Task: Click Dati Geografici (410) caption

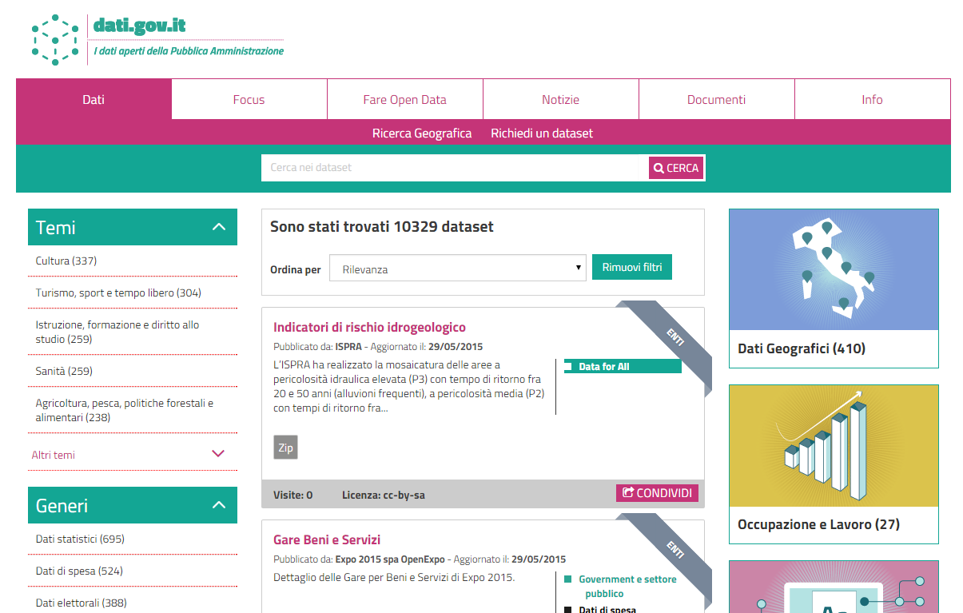Action: (802, 348)
